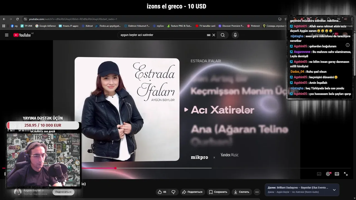Click the 'Далее: Brilliant Dadaşova' next video title
Screen dimensions: 356x200
pyautogui.click(x=298, y=188)
